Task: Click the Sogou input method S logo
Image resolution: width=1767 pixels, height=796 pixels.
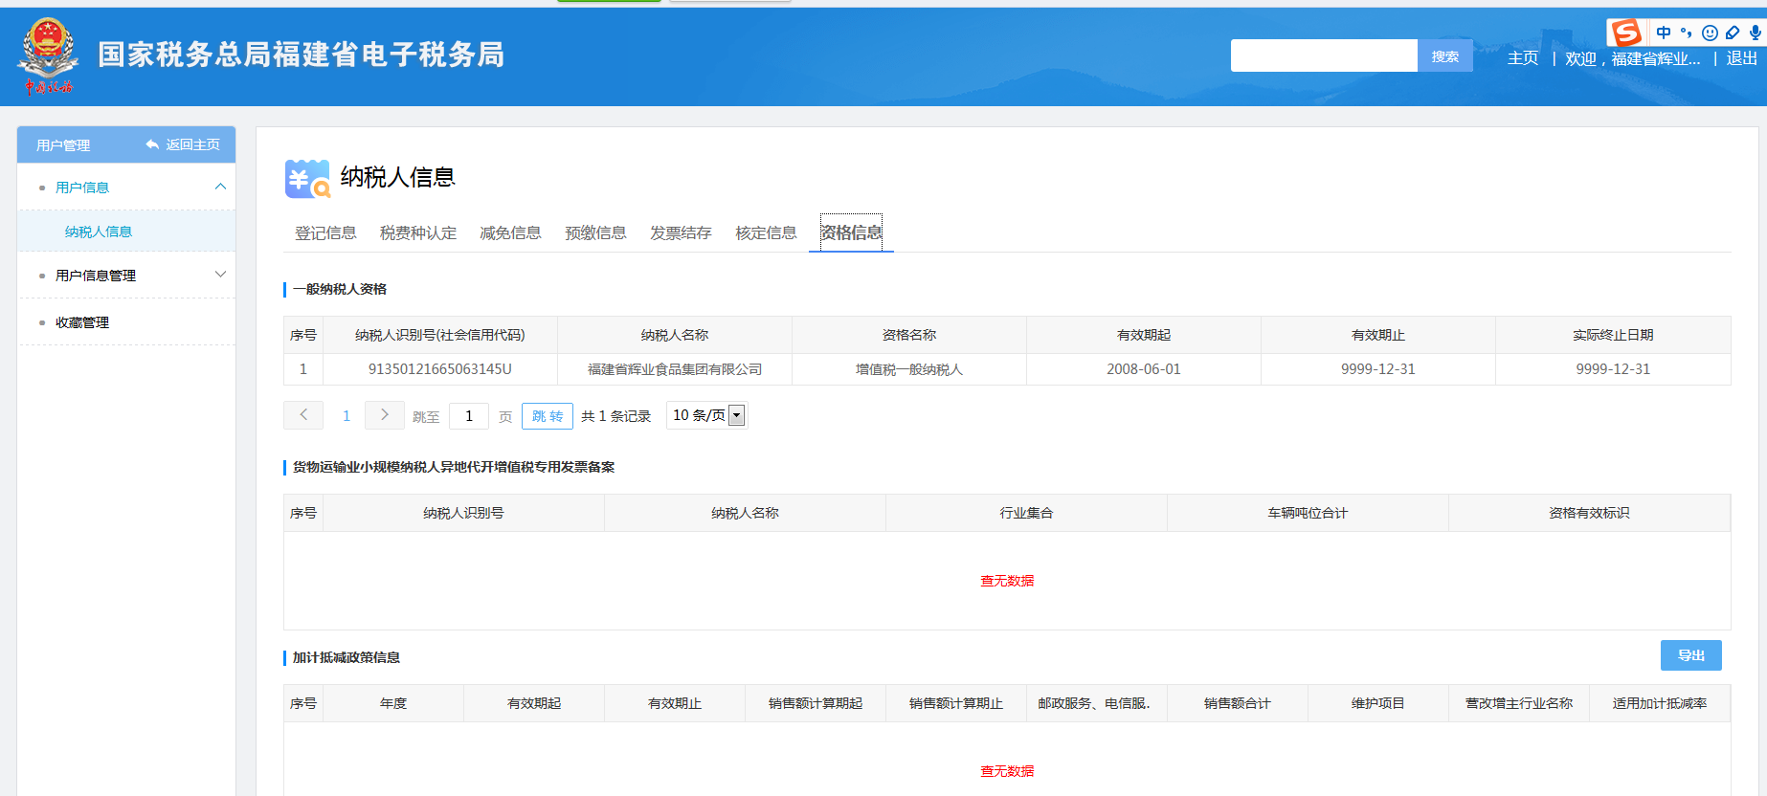Action: click(1625, 33)
